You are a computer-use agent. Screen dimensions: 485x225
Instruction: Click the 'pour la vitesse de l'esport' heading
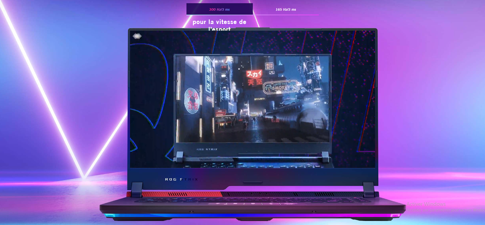(x=219, y=25)
